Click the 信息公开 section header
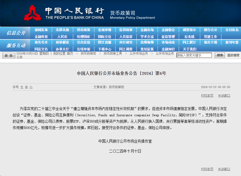This screenshot has width=241, height=176. 16,33
